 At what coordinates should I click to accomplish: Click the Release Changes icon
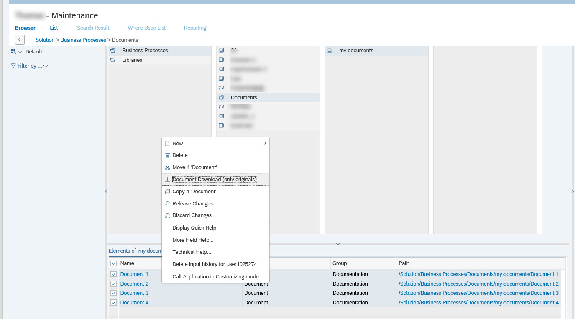tap(167, 204)
